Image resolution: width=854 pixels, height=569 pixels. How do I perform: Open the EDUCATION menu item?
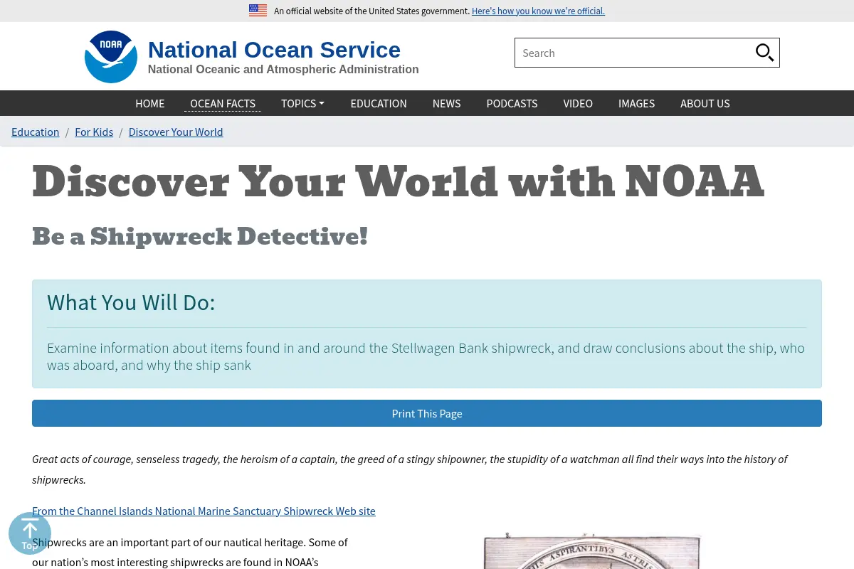tap(379, 103)
